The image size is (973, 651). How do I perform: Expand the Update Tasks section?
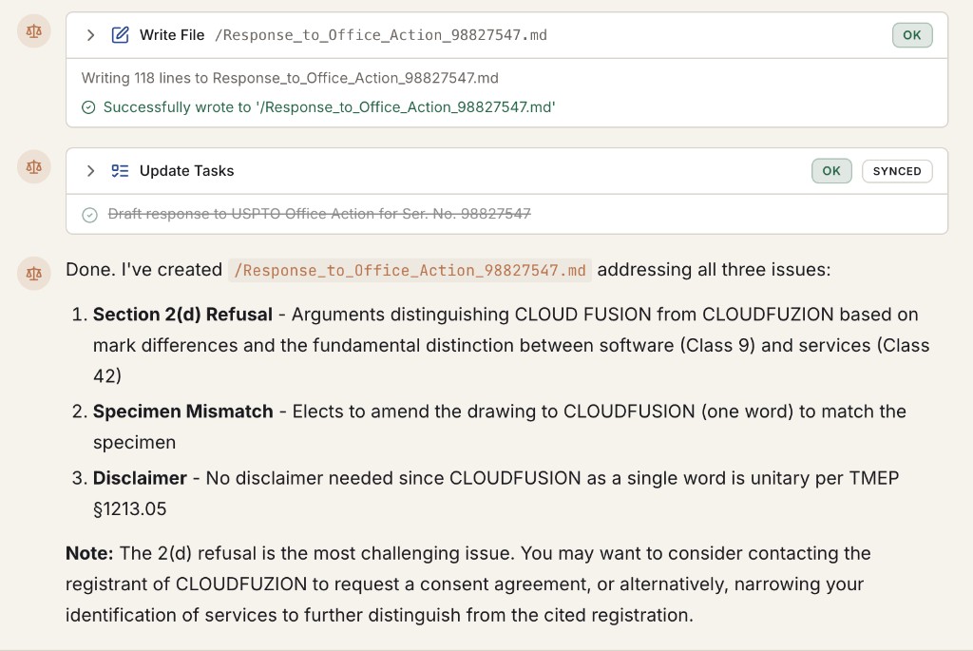[x=88, y=171]
